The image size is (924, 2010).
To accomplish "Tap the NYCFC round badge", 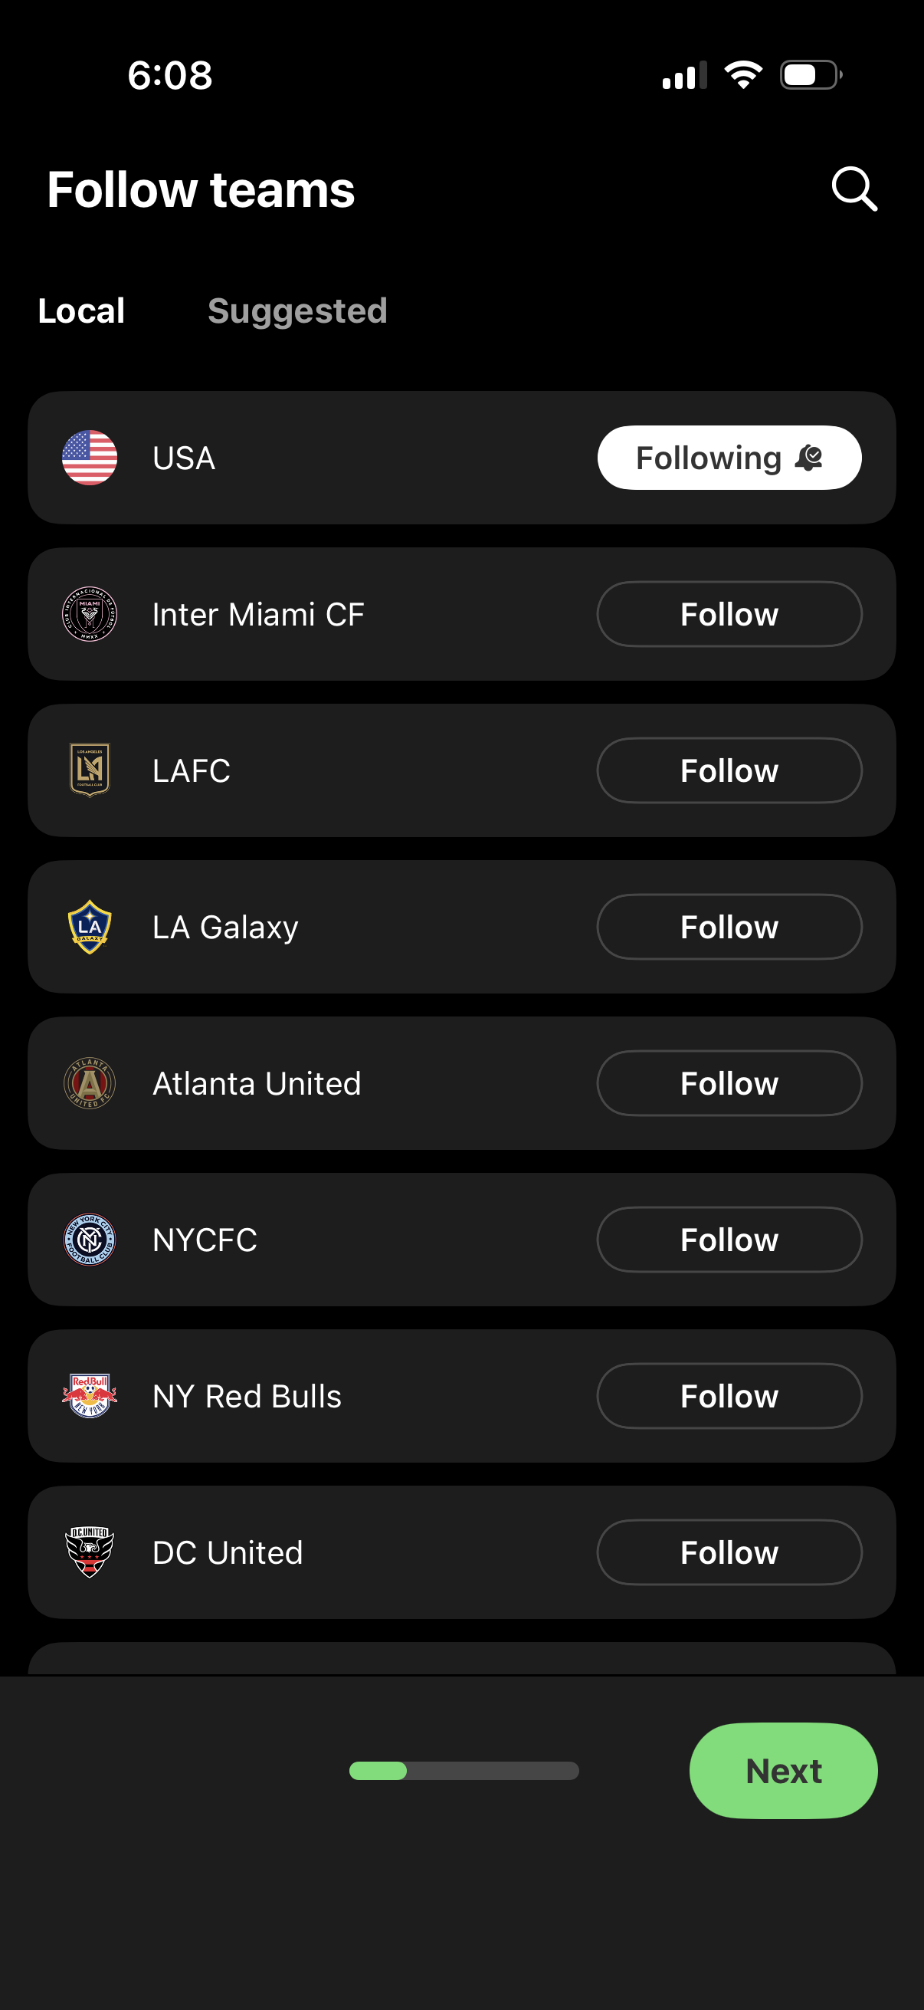I will (x=90, y=1239).
